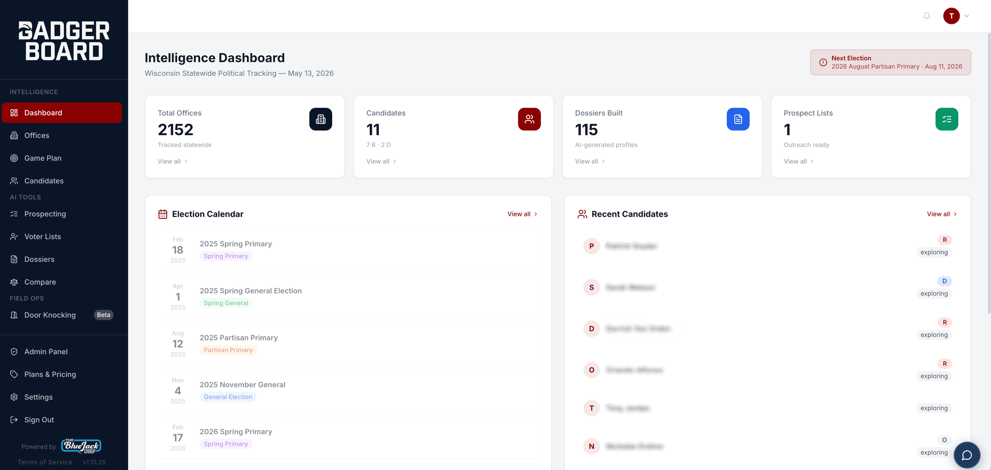Click the Admin Panel shield icon
Image resolution: width=991 pixels, height=470 pixels.
[14, 352]
